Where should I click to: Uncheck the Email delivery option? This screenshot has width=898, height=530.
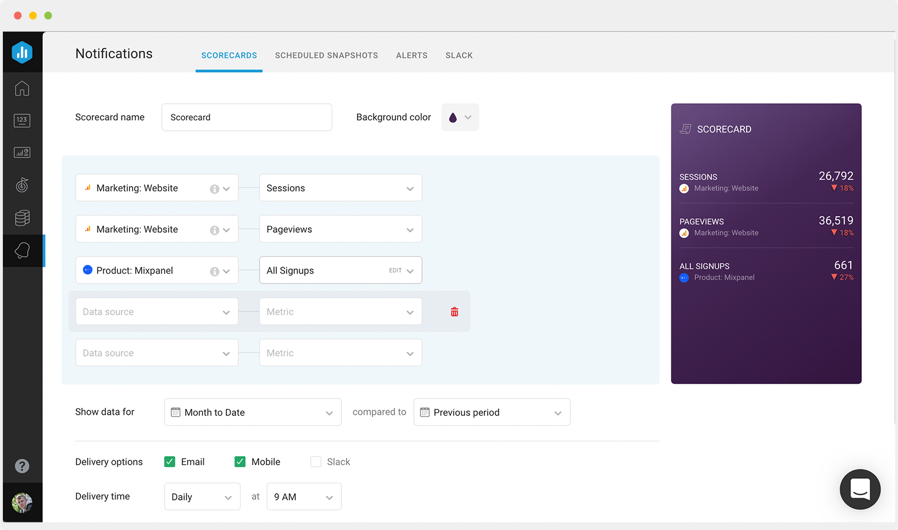click(x=169, y=461)
